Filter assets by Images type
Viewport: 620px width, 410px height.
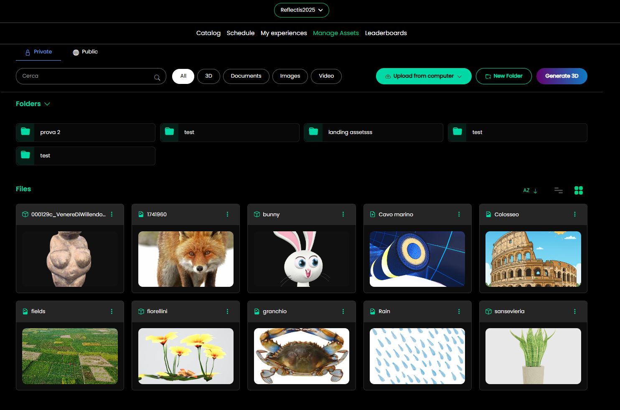290,76
